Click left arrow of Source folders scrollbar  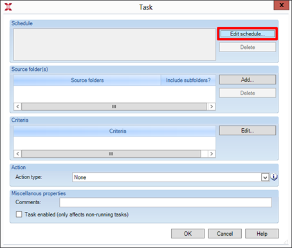tap(17, 106)
